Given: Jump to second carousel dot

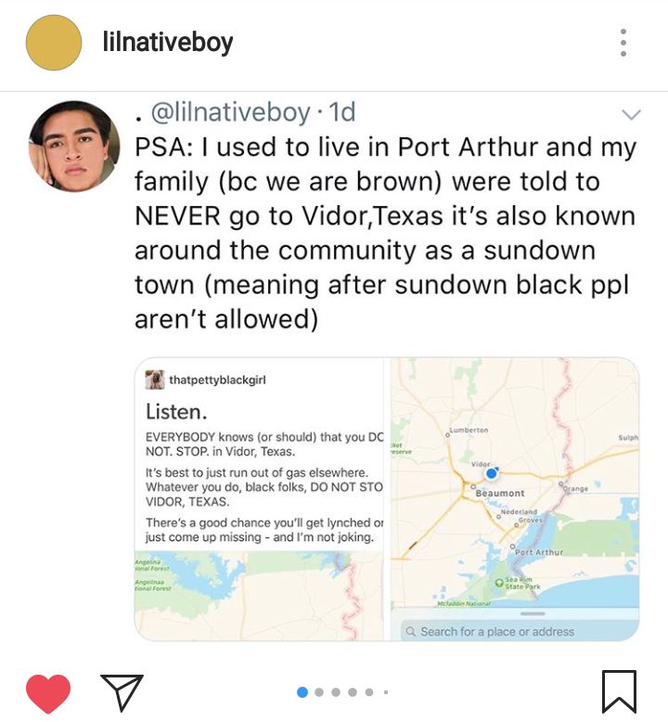Looking at the screenshot, I should point(319,692).
